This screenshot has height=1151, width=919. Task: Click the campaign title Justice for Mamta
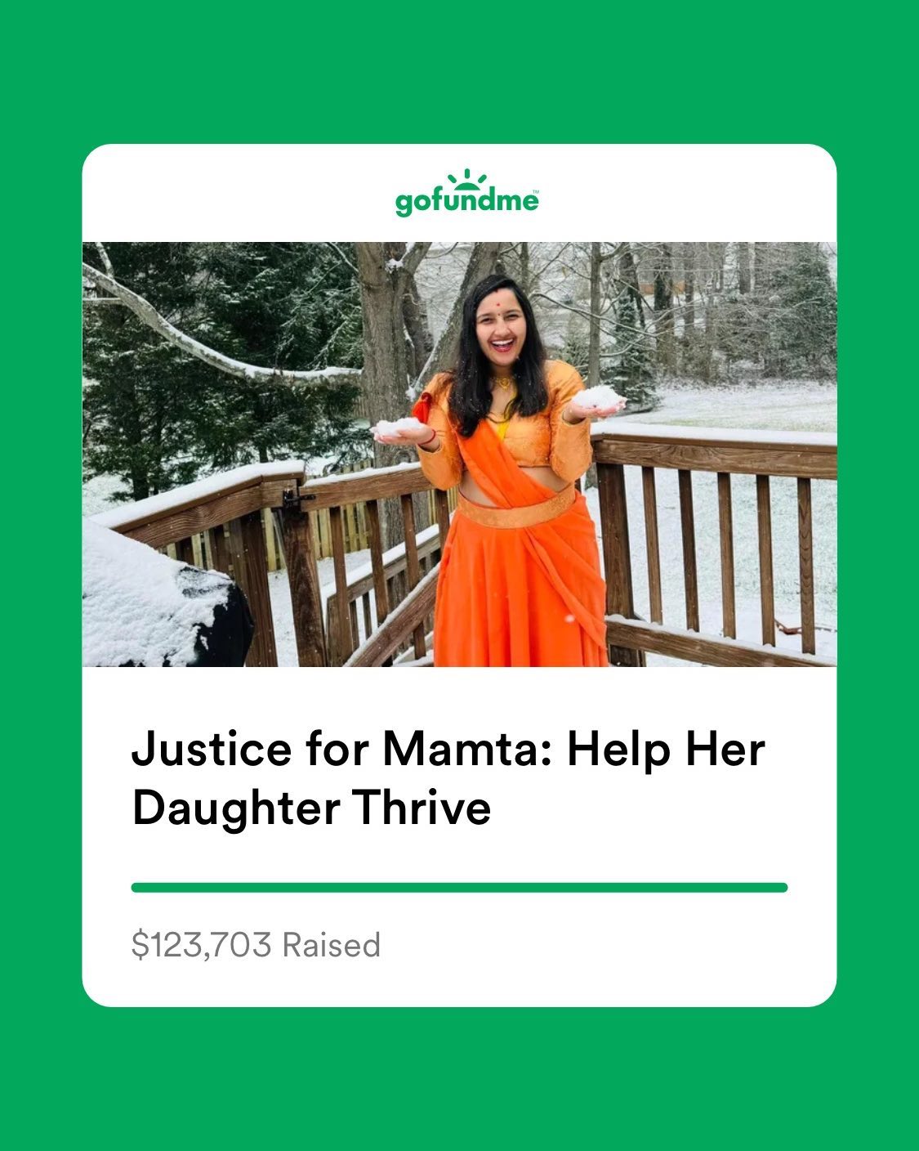pos(448,777)
